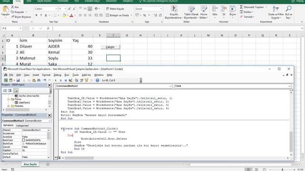
Task: Open the Genel number format dropdown
Action: [161, 9]
